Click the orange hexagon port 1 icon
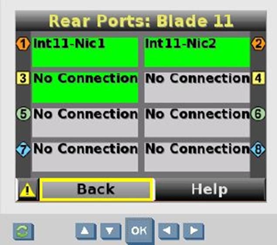The image size is (277, 245). coord(23,44)
